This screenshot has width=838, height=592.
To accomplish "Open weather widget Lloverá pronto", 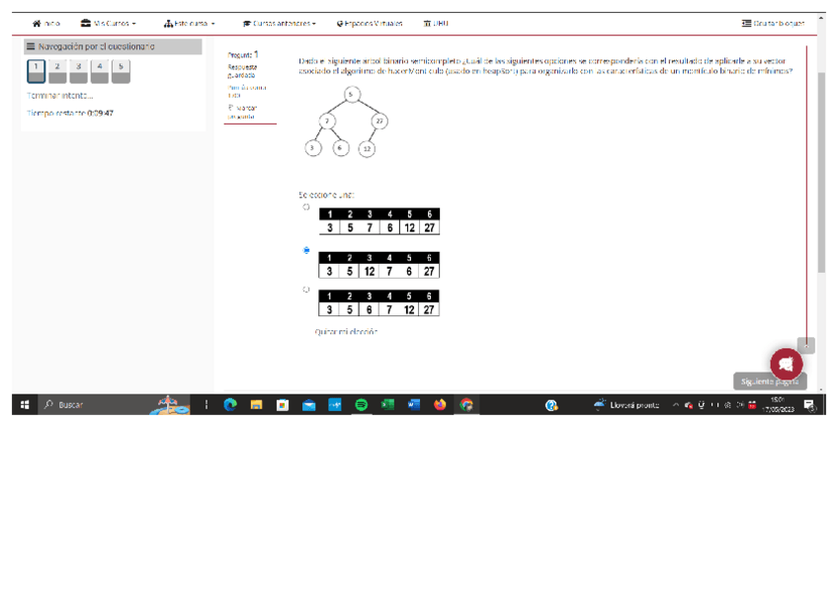I will tap(626, 405).
